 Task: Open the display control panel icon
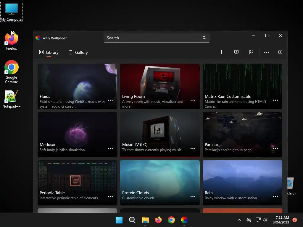coord(236,52)
